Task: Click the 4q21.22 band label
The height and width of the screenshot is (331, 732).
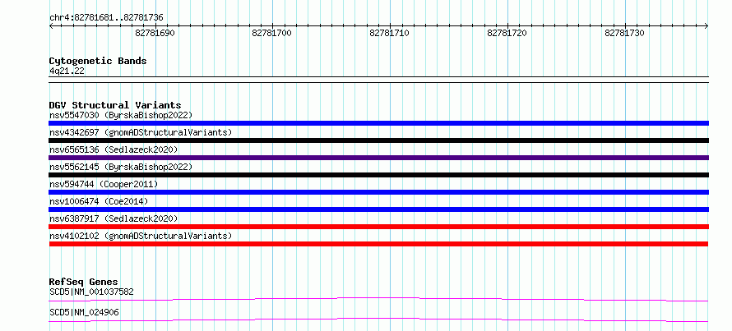Action: [67, 71]
